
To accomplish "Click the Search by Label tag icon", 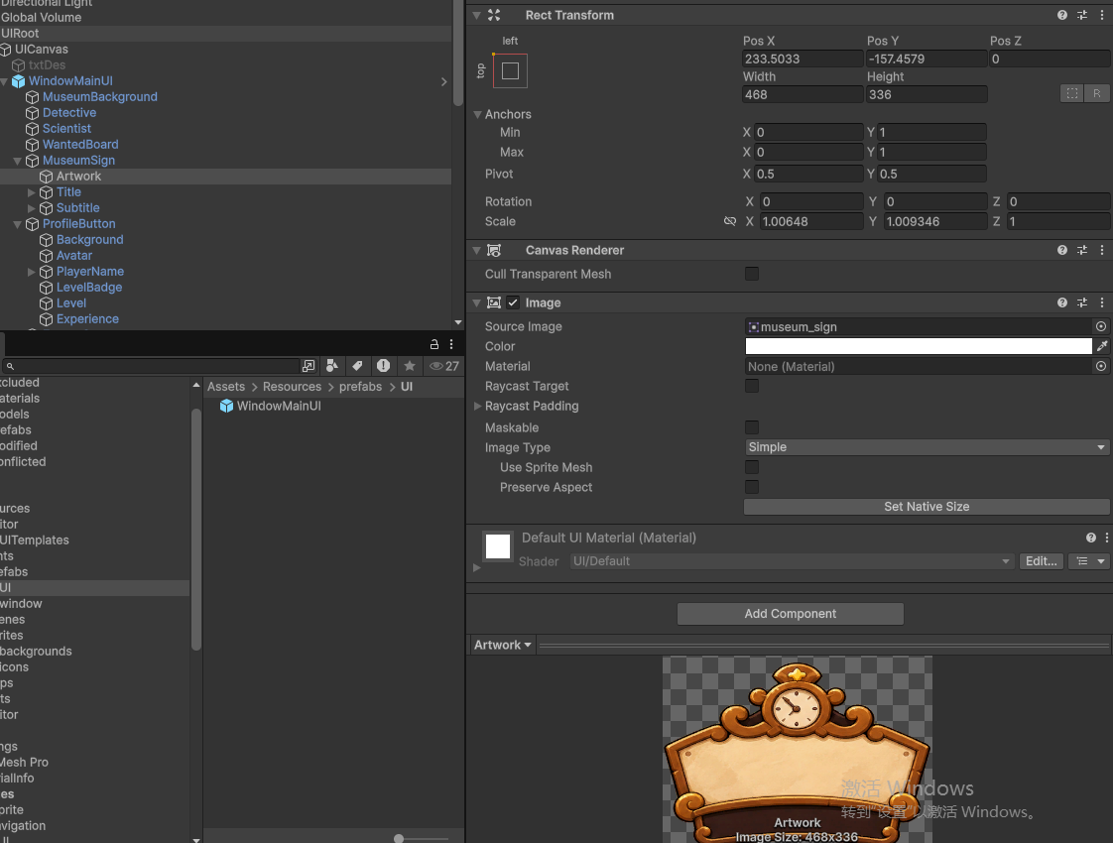I will (x=357, y=365).
